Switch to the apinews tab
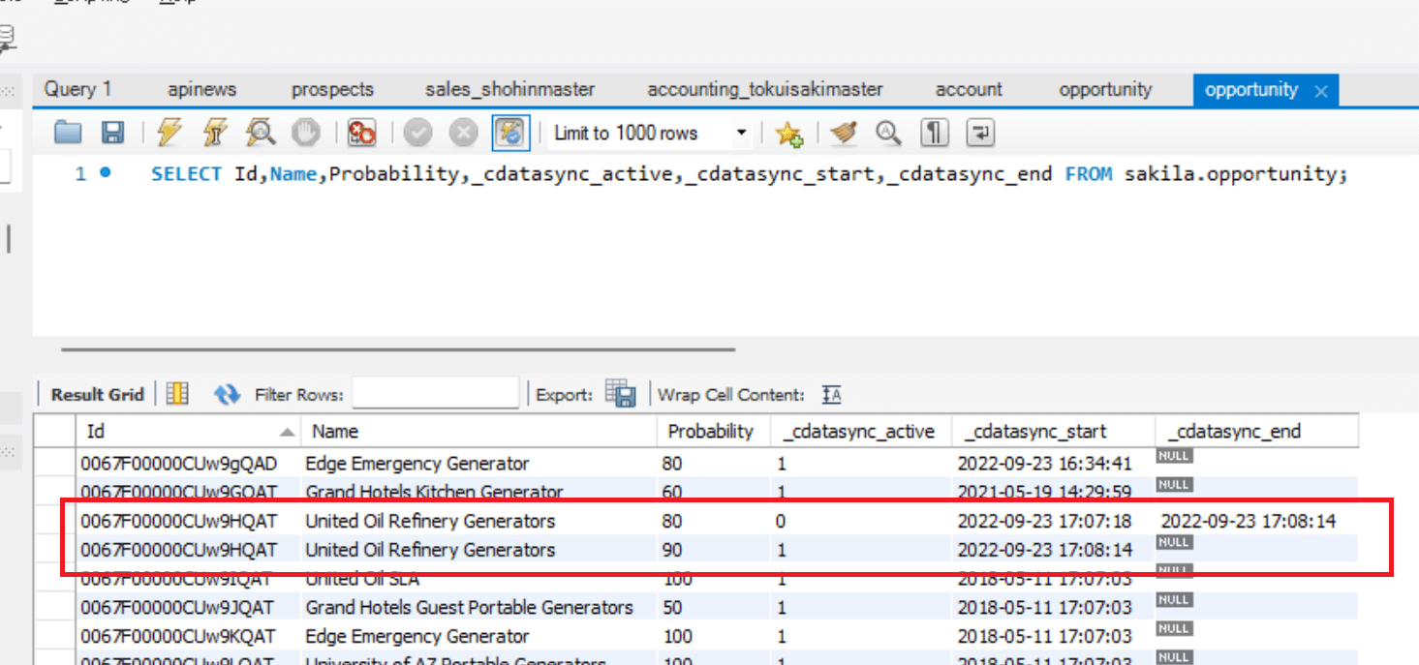The height and width of the screenshot is (665, 1419). click(201, 89)
